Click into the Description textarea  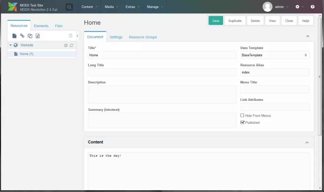[x=162, y=94]
